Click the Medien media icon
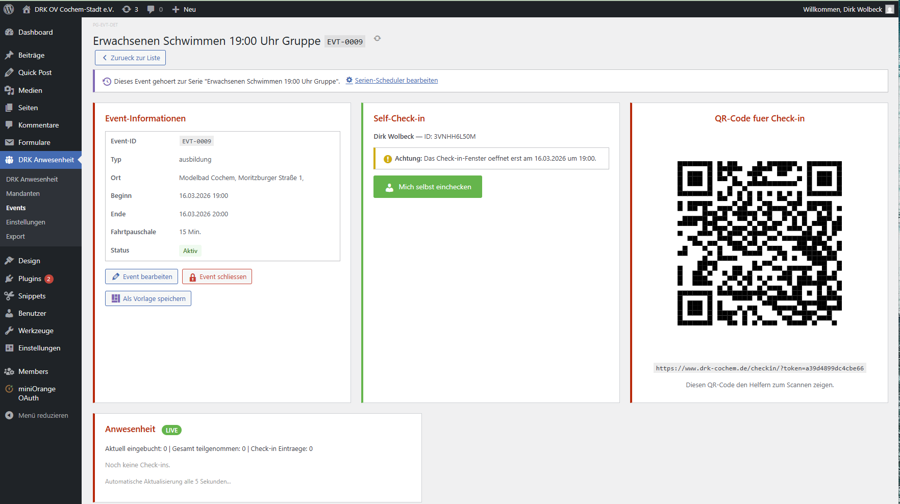Viewport: 900px width, 504px height. 9,90
